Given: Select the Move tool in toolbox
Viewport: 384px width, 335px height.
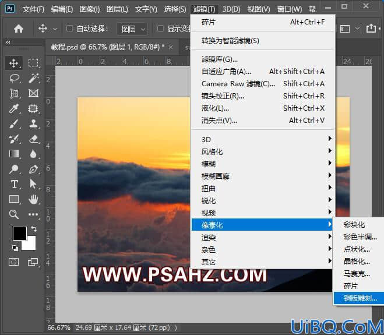Looking at the screenshot, I should coord(14,63).
